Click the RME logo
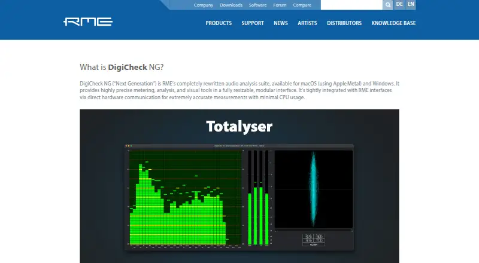 tap(88, 22)
